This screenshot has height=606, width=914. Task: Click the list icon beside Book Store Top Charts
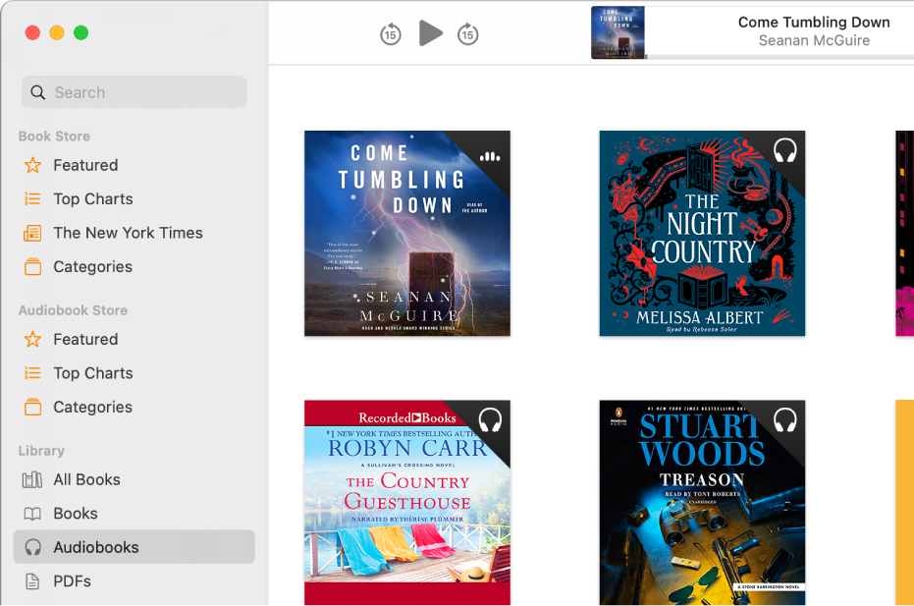(x=32, y=198)
